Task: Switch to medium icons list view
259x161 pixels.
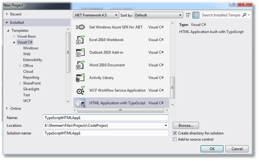Action: (x=196, y=15)
